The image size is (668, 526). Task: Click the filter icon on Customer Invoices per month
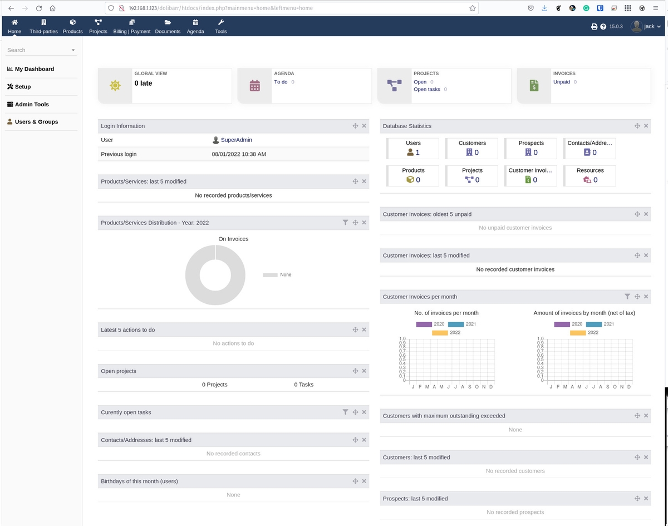click(628, 296)
